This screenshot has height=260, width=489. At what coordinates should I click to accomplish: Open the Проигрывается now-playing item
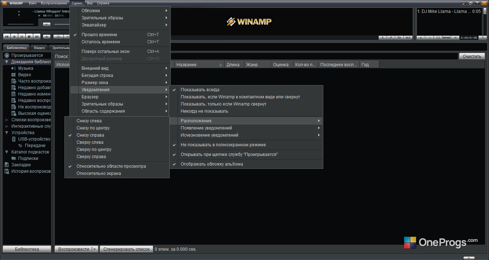(27, 55)
